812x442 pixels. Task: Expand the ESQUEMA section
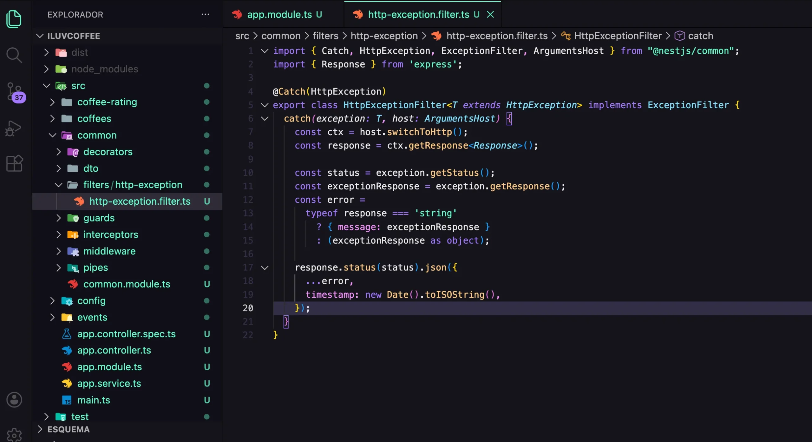click(68, 429)
